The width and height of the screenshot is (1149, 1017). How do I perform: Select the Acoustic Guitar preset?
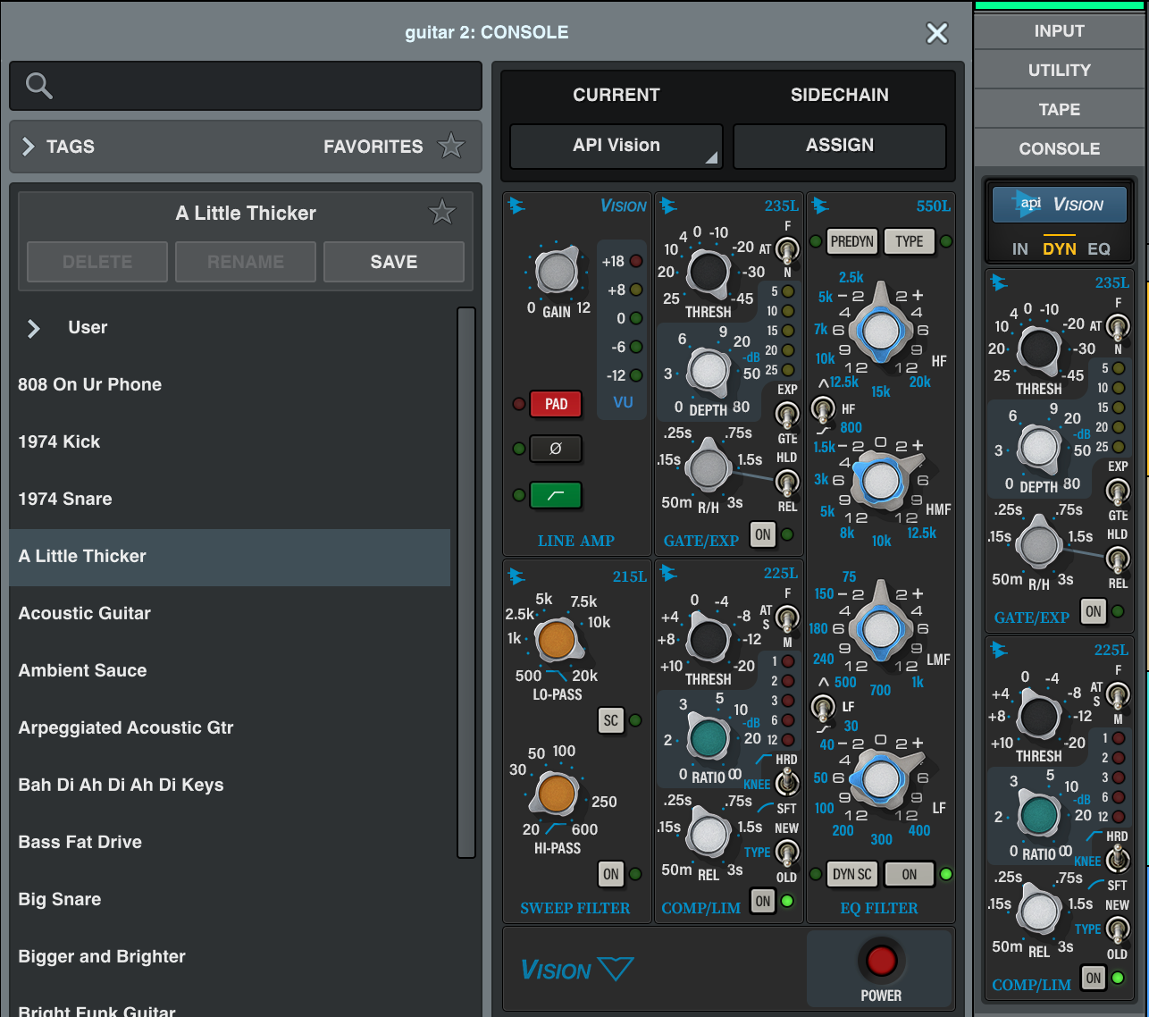[x=84, y=613]
